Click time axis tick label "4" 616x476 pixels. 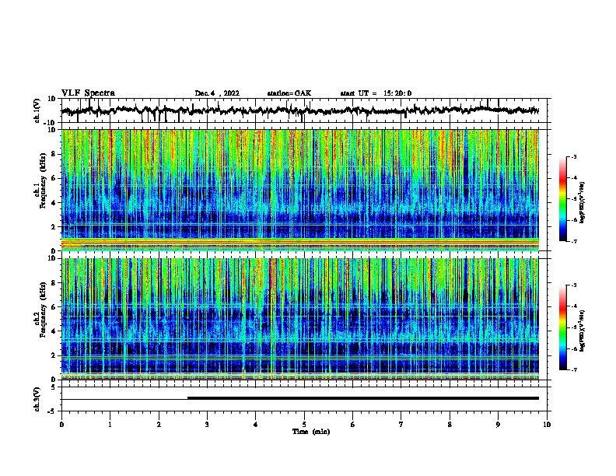(x=256, y=425)
